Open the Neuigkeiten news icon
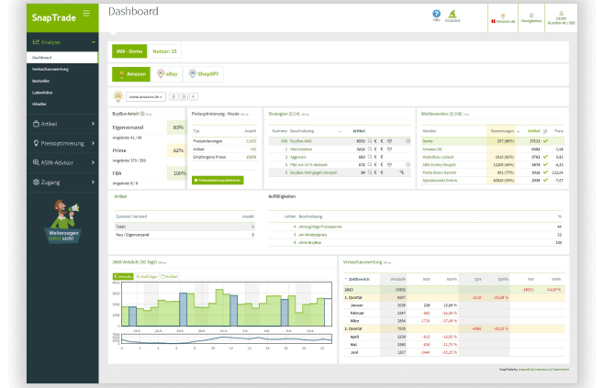 pos(531,18)
